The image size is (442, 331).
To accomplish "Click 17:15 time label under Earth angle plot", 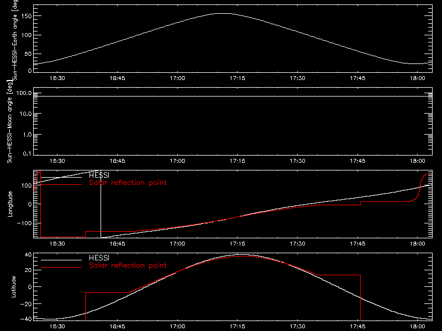I will pyautogui.click(x=238, y=78).
